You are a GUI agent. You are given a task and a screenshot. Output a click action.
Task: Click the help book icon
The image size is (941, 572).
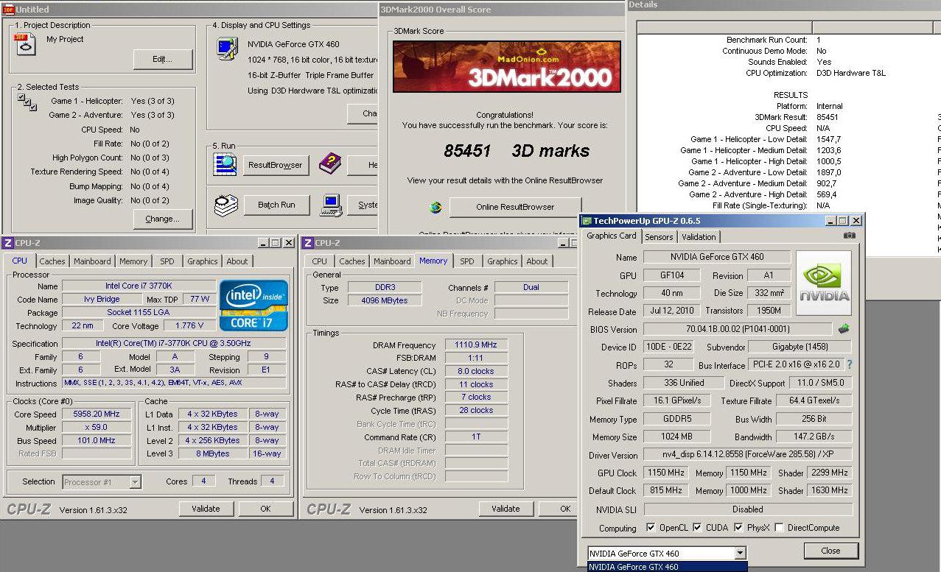pos(330,163)
